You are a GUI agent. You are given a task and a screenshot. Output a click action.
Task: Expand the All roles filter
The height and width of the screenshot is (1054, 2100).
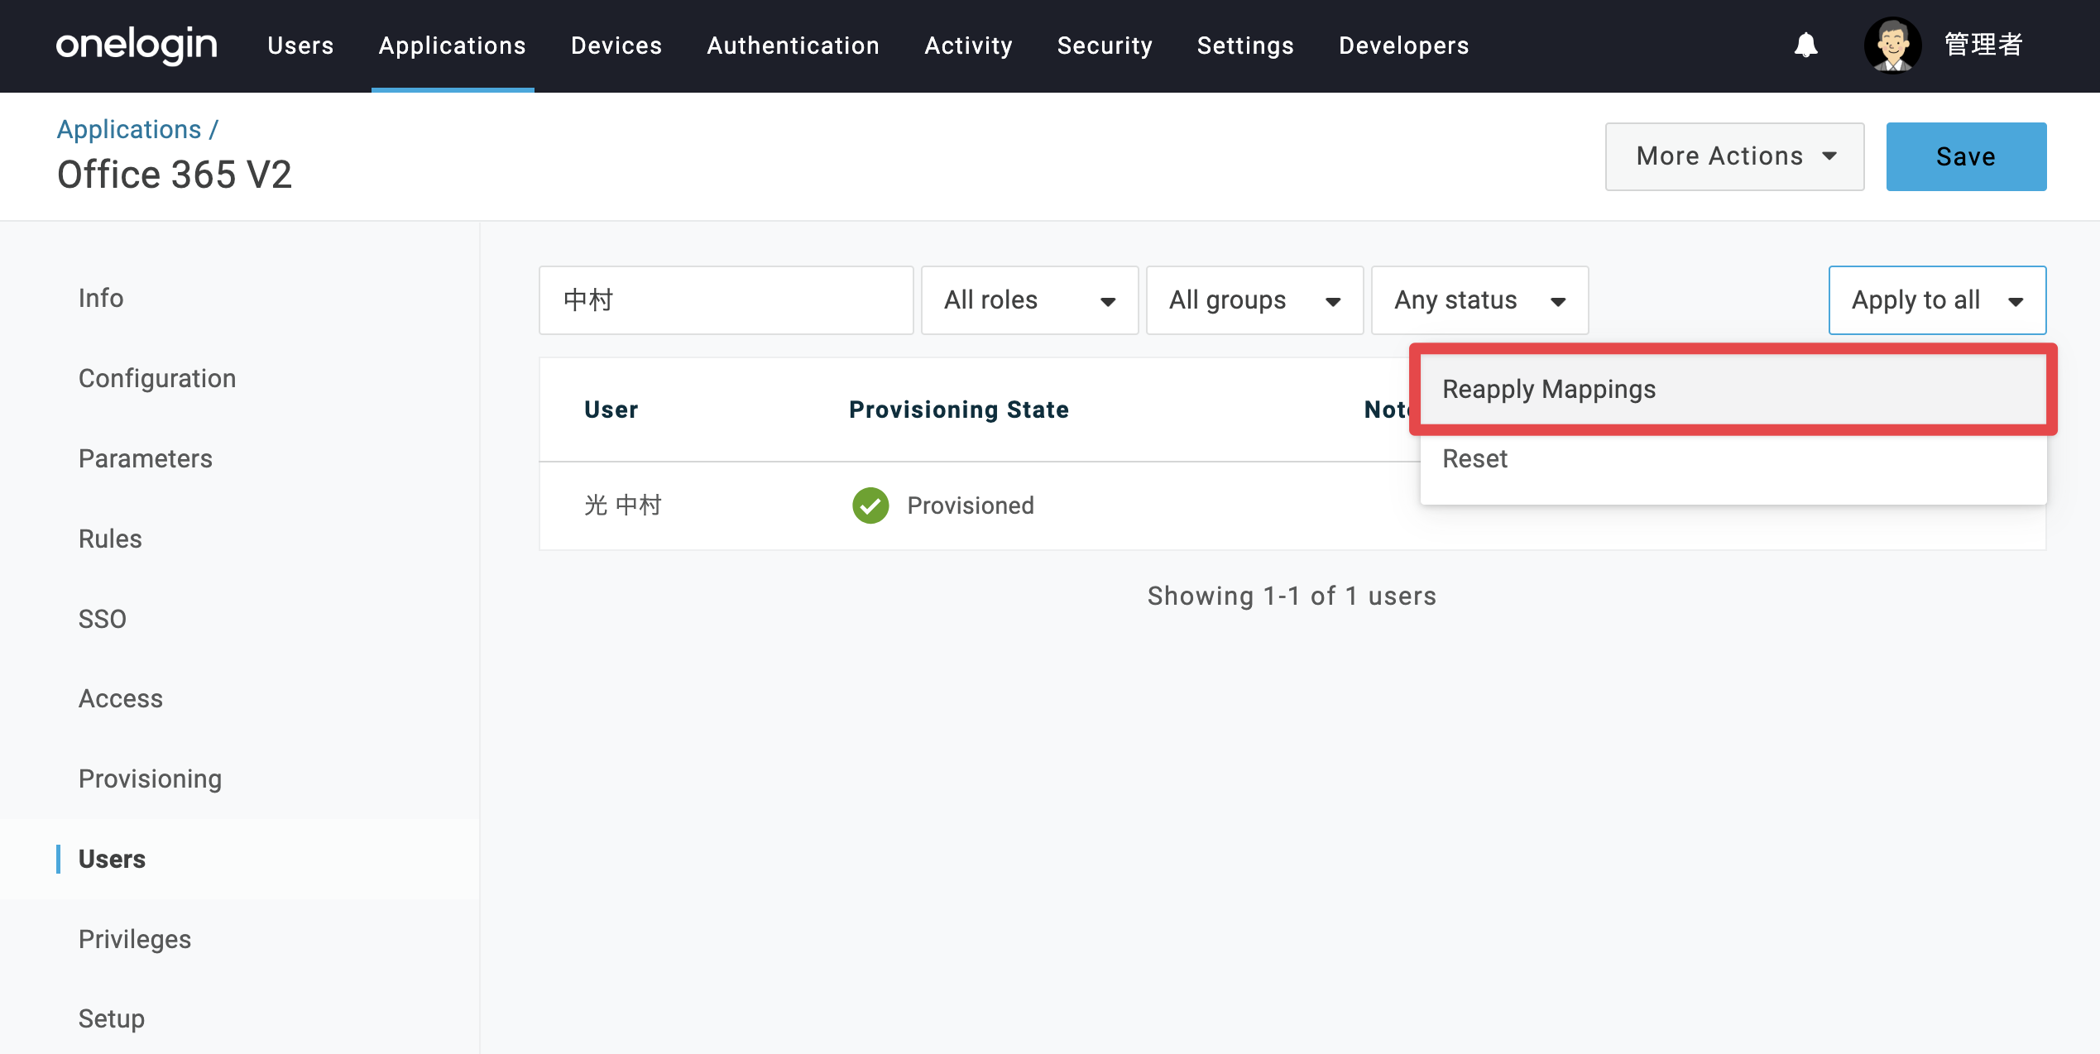[x=1029, y=300]
